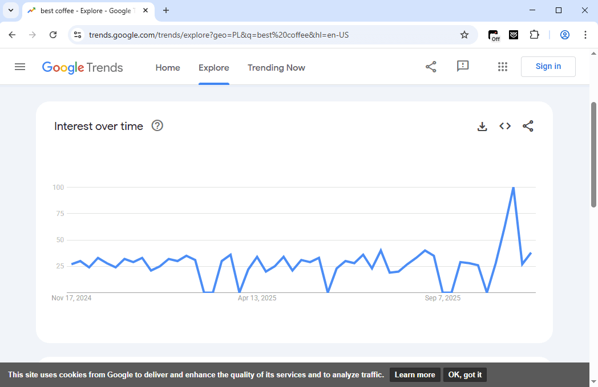Image resolution: width=598 pixels, height=387 pixels.
Task: Open the browser Extensions puzzle icon
Action: (x=534, y=35)
